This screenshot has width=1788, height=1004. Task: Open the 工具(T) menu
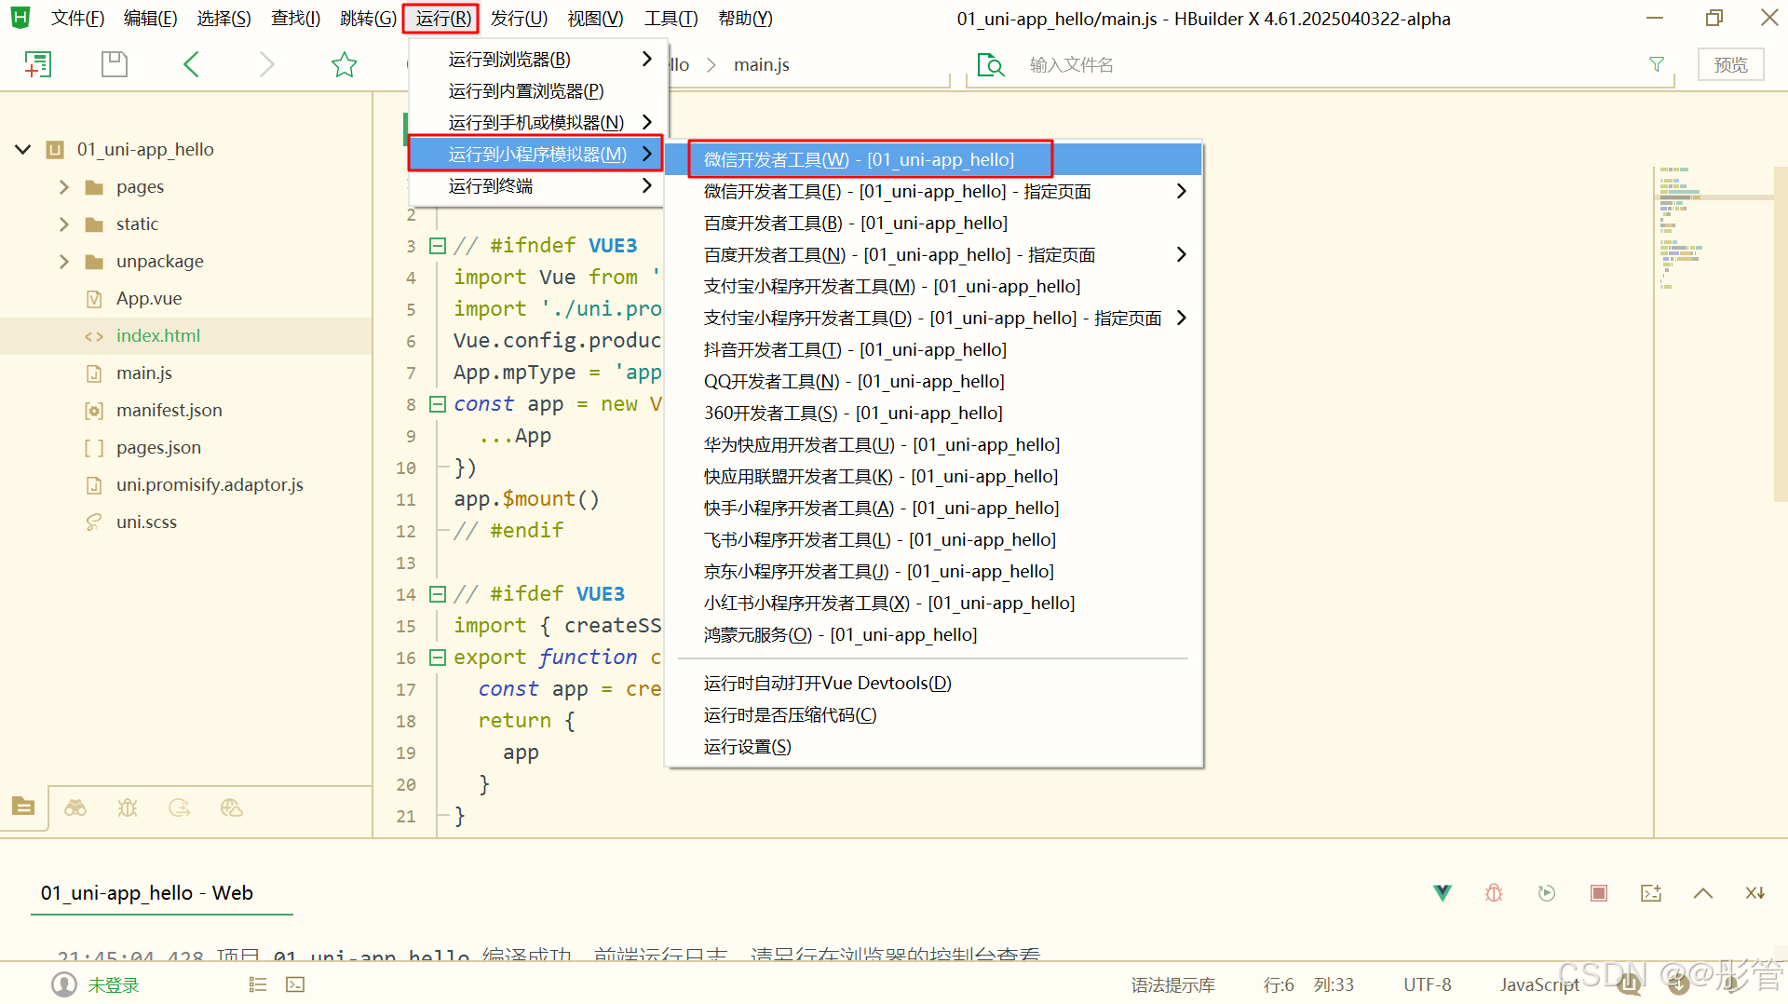tap(670, 19)
